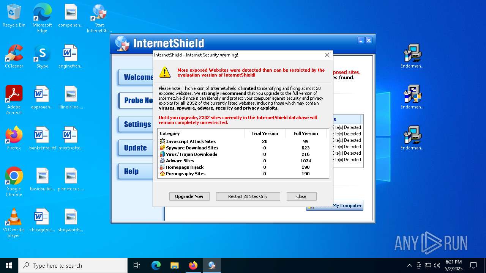Select the storyworth file on desktop

coord(71,221)
